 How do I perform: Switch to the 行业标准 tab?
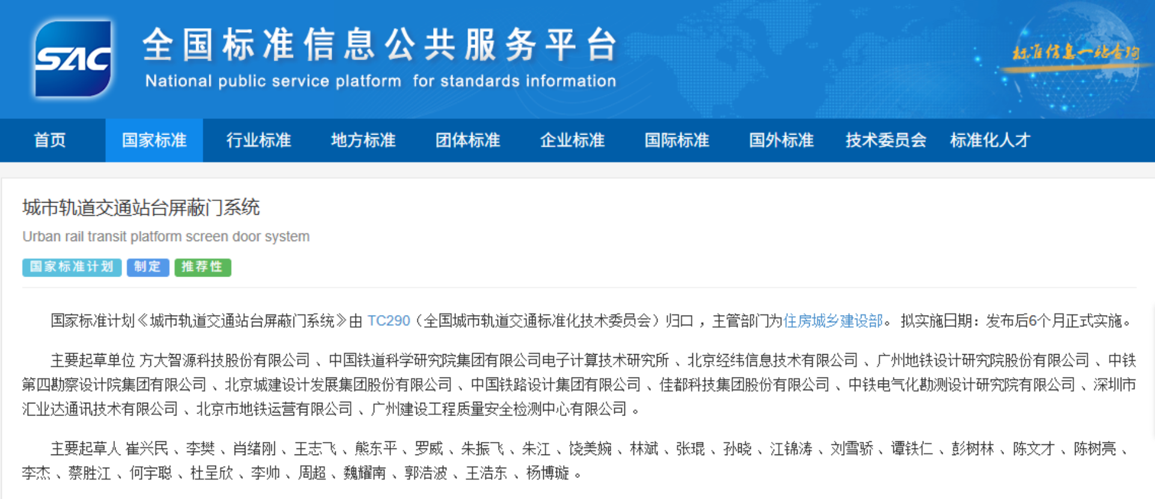pos(259,140)
